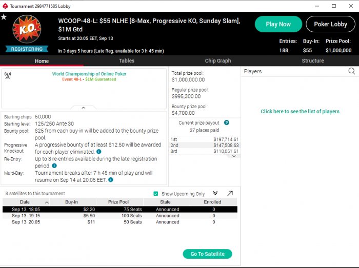Open the Tables tab
The image size is (359, 268).
tap(127, 60)
